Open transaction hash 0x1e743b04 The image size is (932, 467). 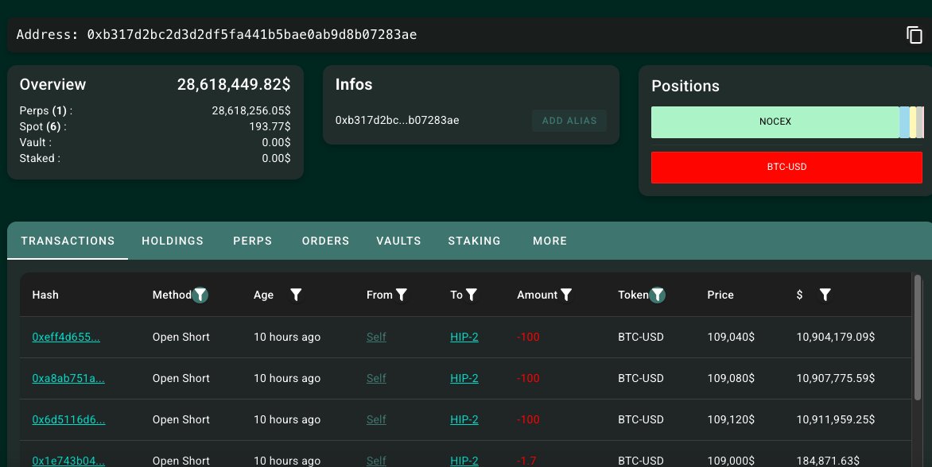68,461
